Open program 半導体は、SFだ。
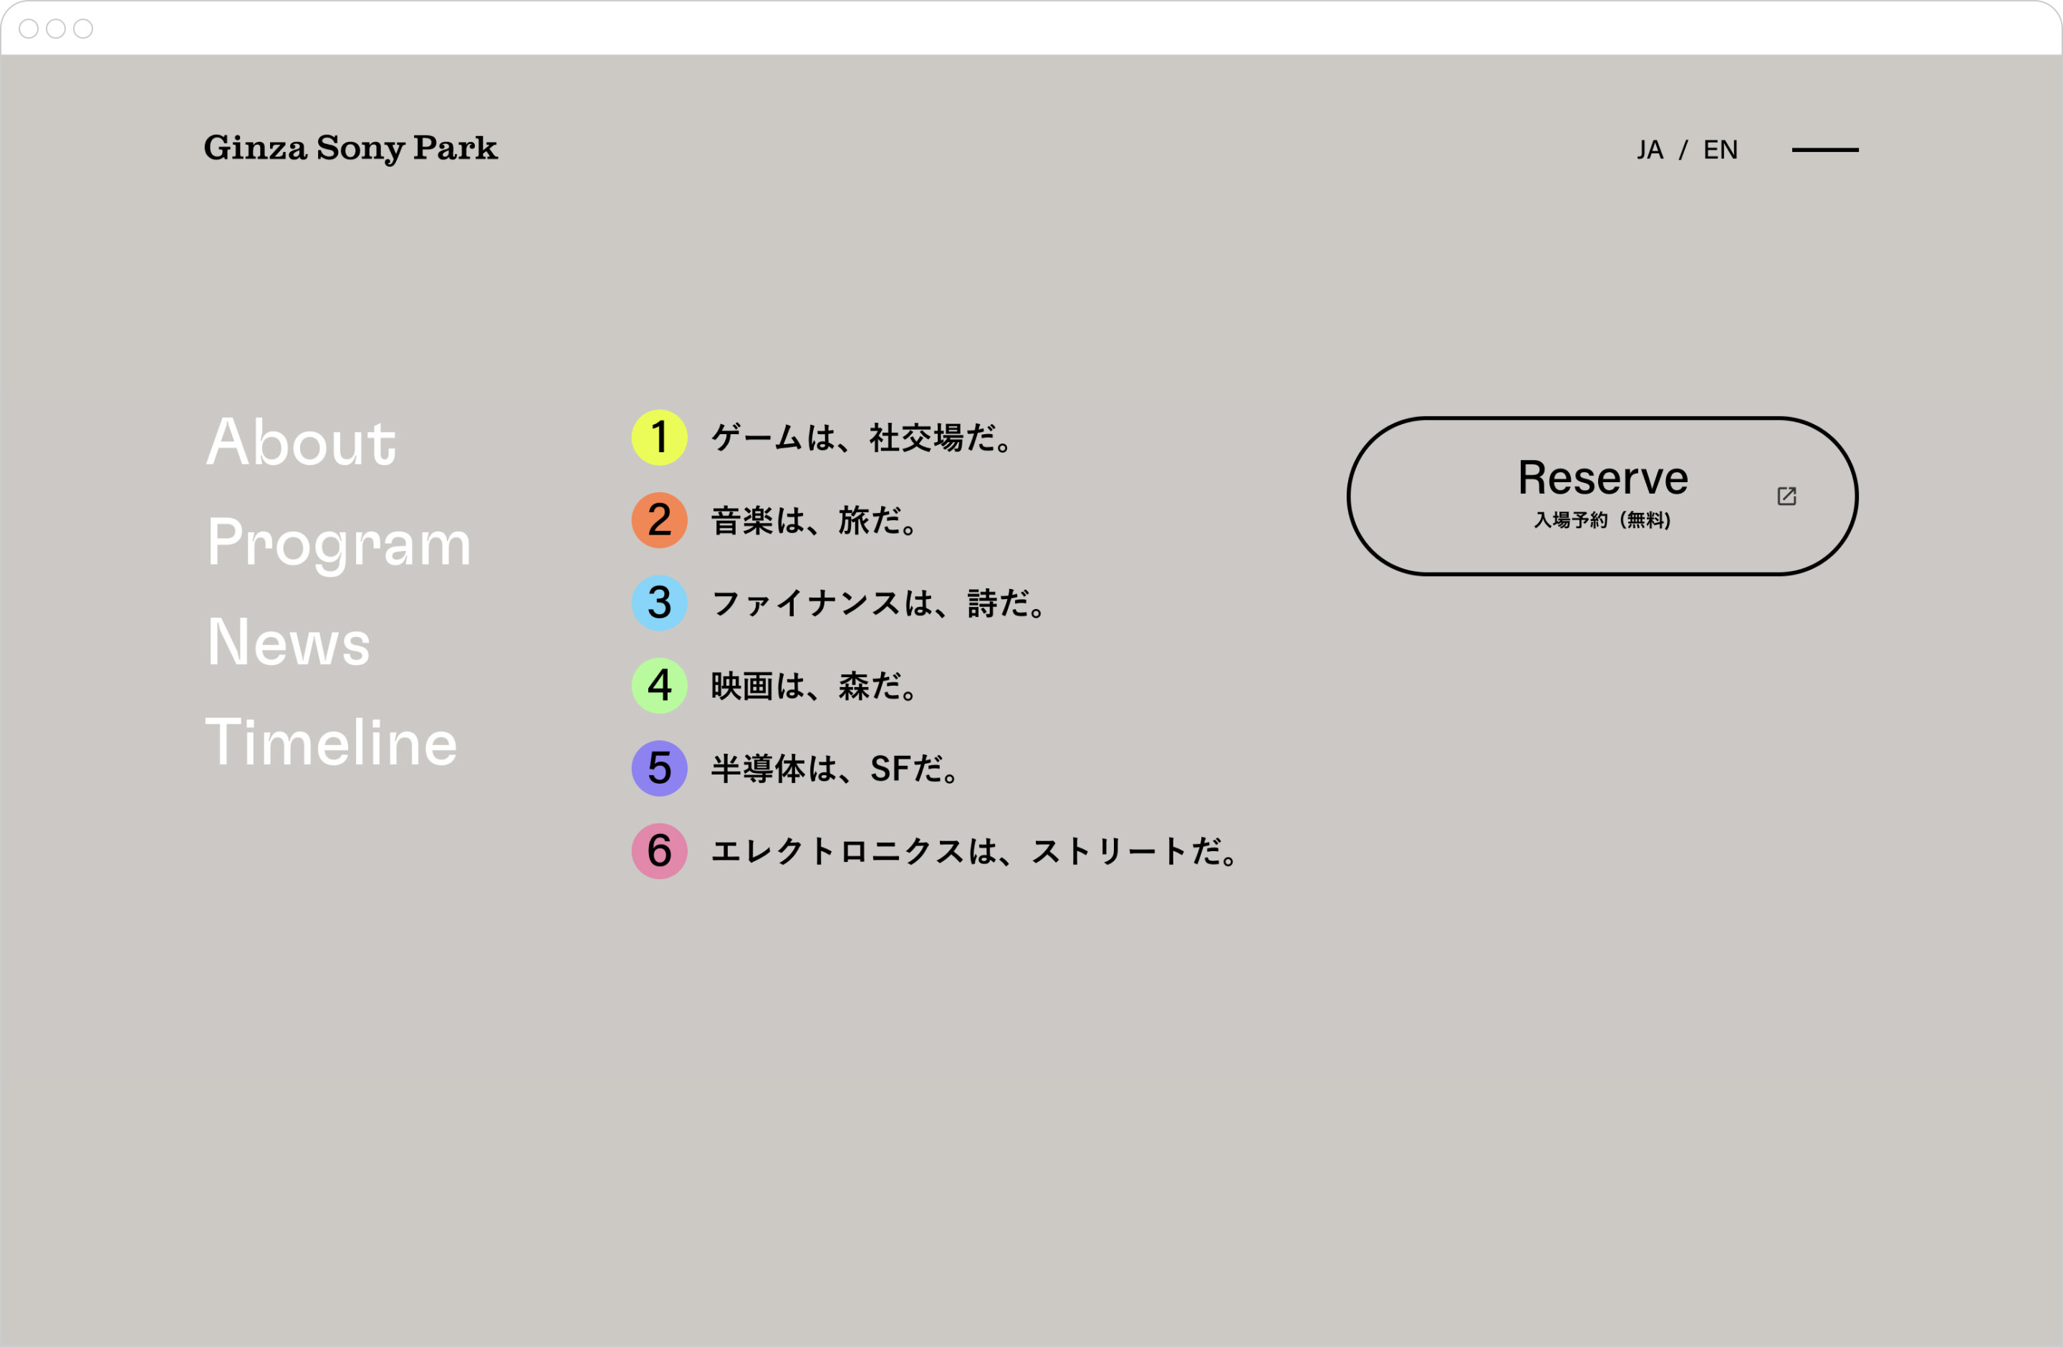2063x1347 pixels. point(835,769)
